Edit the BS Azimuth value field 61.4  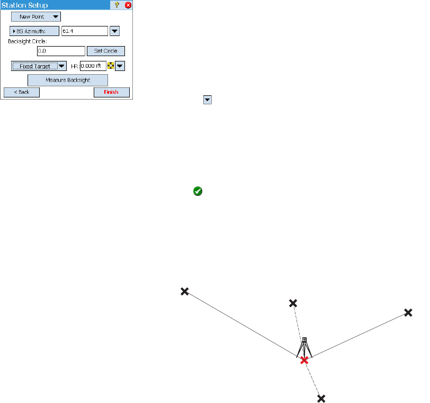[85, 31]
